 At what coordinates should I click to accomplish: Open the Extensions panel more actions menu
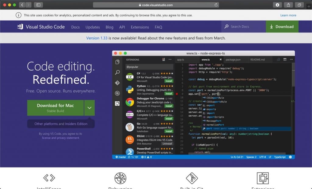pyautogui.click(x=170, y=60)
